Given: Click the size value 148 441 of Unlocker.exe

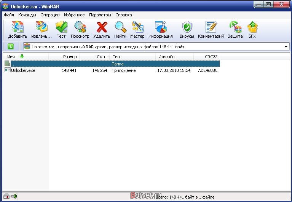Looking at the screenshot, I should (69, 70).
